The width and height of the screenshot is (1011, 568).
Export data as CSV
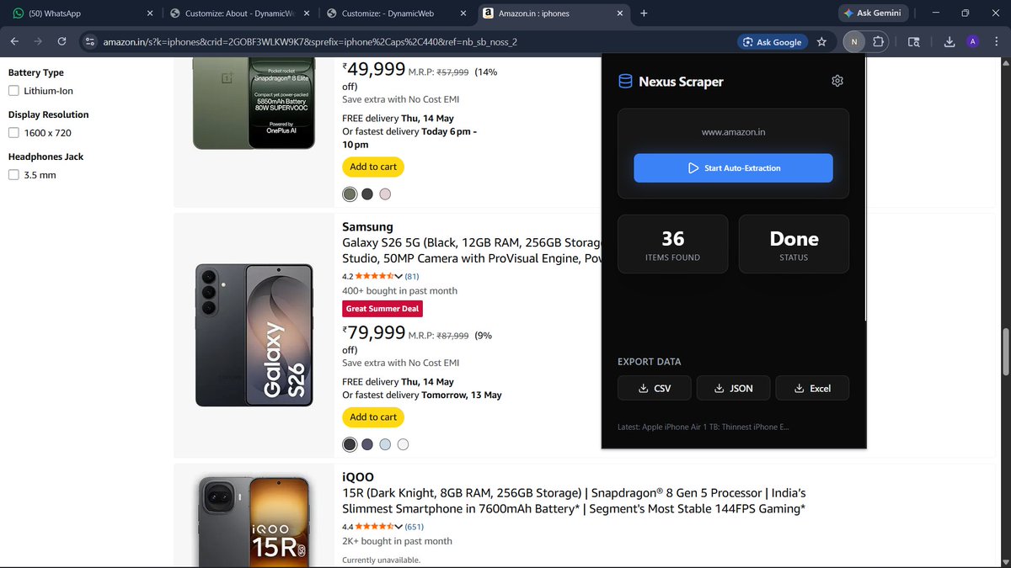(x=655, y=388)
